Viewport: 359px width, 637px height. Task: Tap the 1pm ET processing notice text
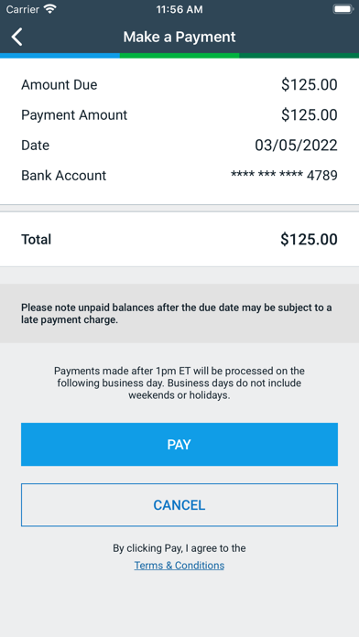179,383
